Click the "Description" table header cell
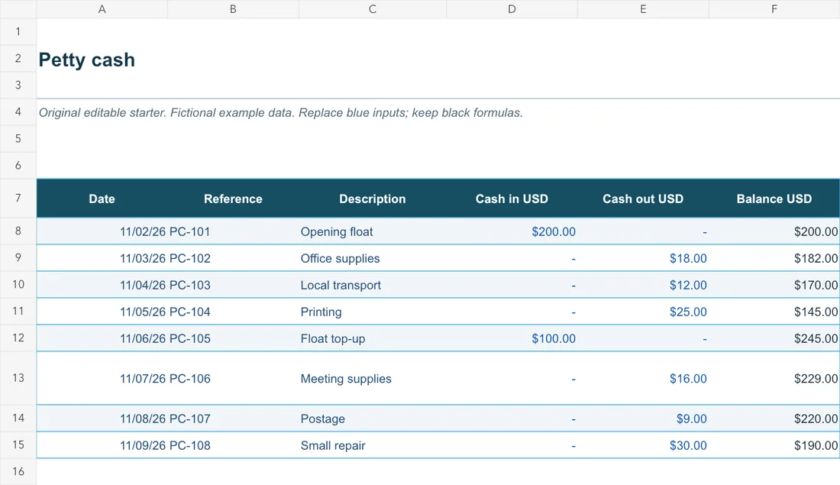Screen dimensions: 840x485 pyautogui.click(x=373, y=199)
